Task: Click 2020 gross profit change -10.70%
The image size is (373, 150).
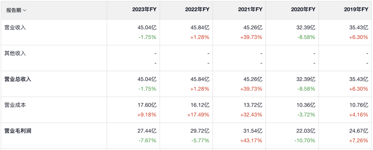Action: 305,141
